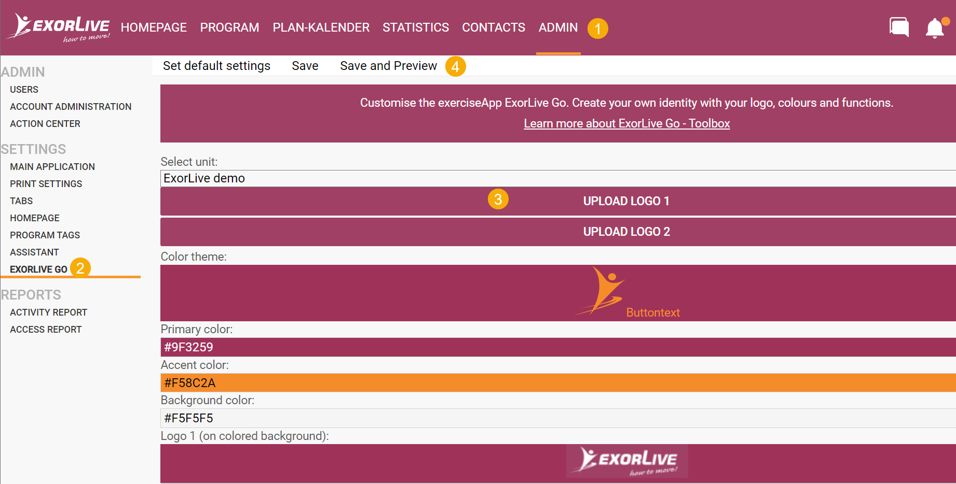The width and height of the screenshot is (956, 484).
Task: Open the chat messages icon
Action: pyautogui.click(x=899, y=27)
